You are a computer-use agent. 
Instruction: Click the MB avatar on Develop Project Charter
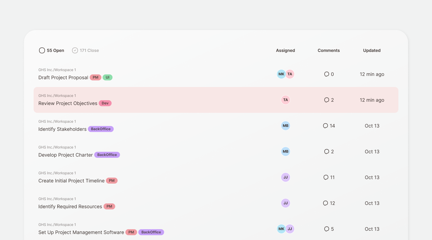(286, 151)
